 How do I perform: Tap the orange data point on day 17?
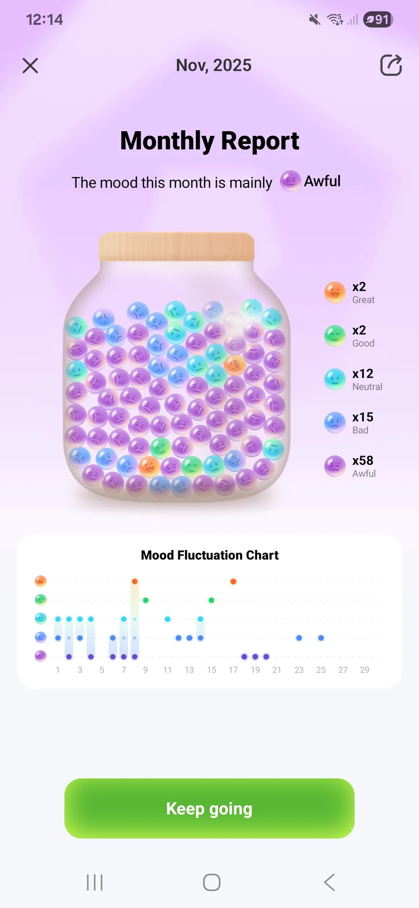point(233,581)
